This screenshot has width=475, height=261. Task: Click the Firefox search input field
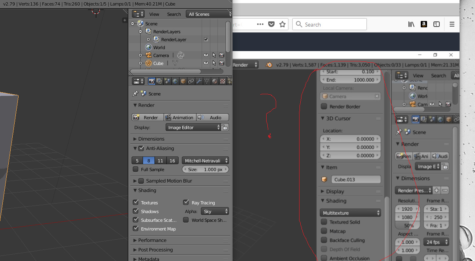329,24
